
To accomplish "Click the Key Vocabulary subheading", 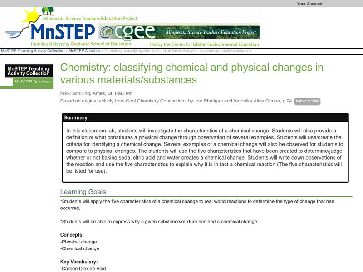I will [79, 262].
